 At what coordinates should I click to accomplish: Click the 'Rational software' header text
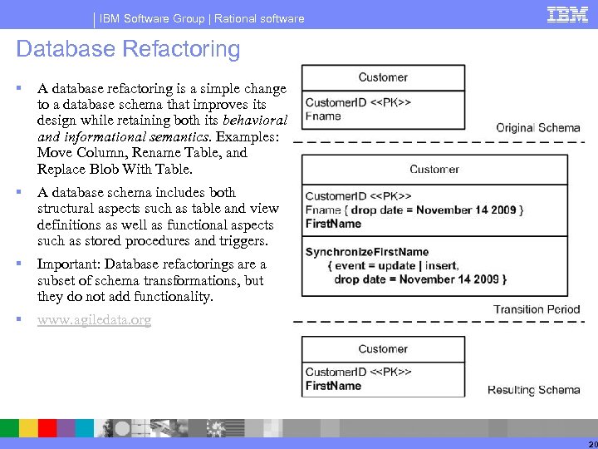tap(259, 18)
